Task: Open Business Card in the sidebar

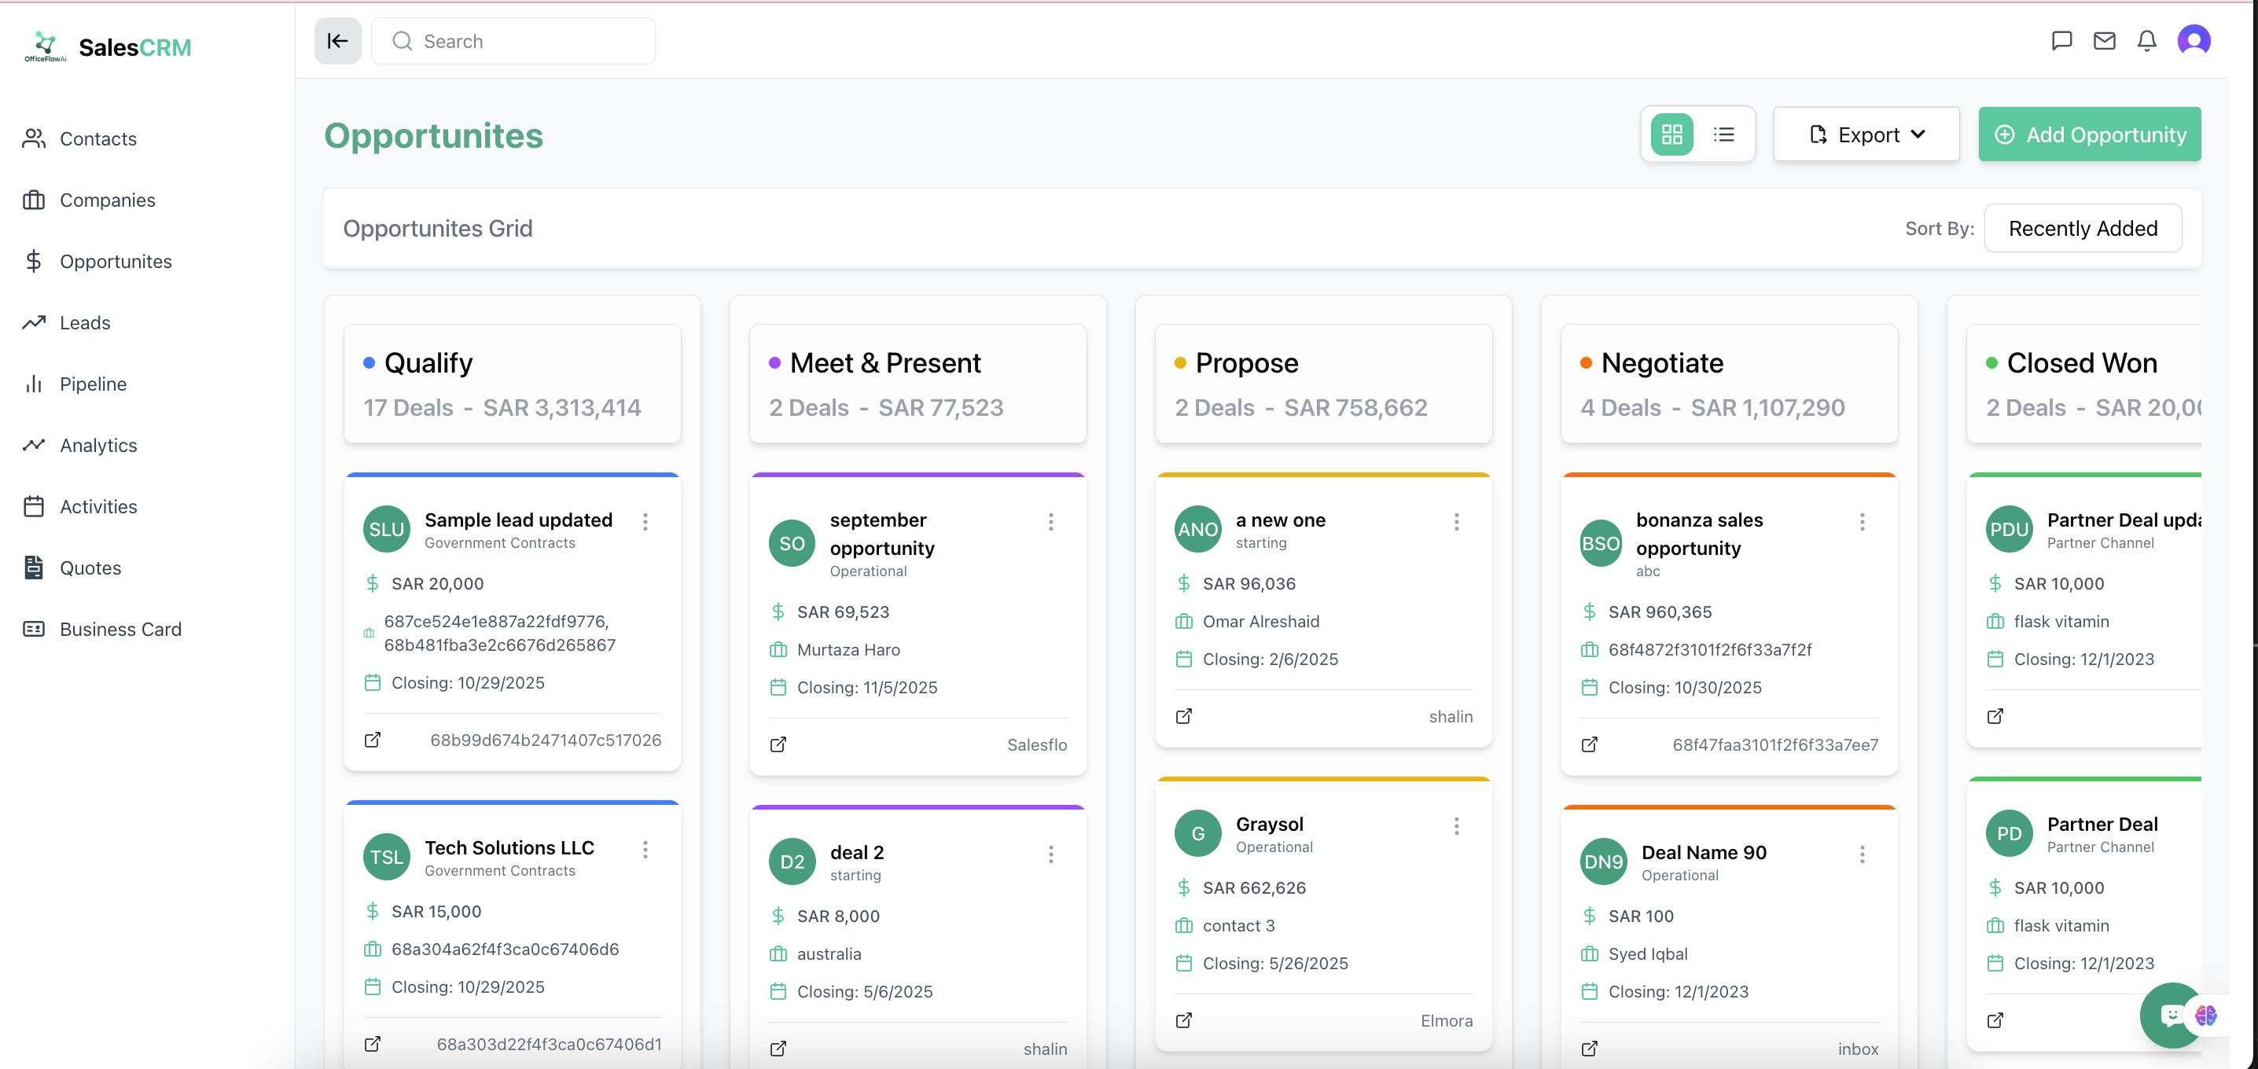Action: [120, 629]
